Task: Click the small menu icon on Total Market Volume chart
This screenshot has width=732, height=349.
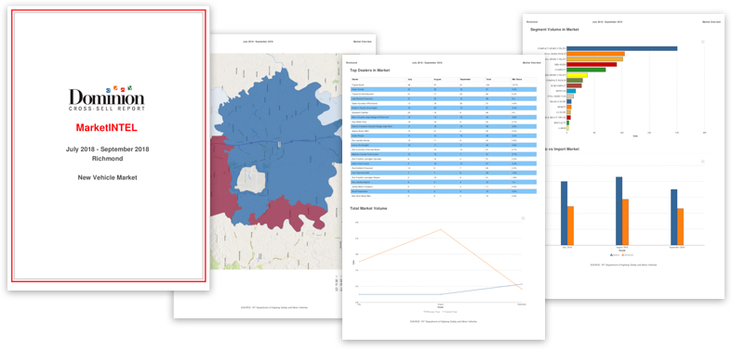Action: click(523, 217)
